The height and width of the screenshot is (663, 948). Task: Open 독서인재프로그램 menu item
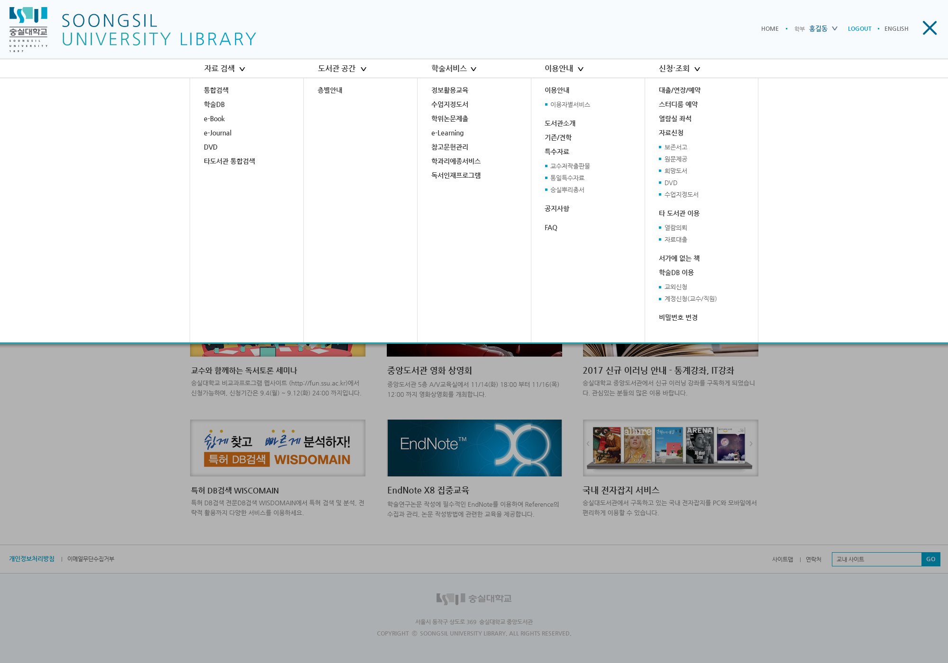coord(456,175)
